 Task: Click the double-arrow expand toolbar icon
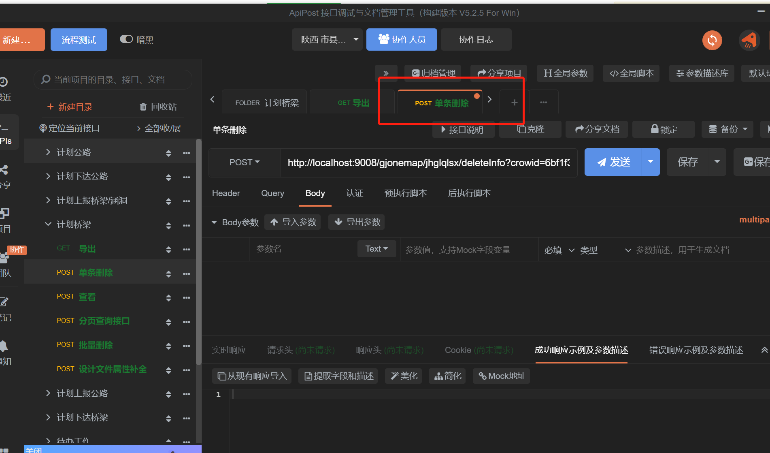[x=386, y=73]
